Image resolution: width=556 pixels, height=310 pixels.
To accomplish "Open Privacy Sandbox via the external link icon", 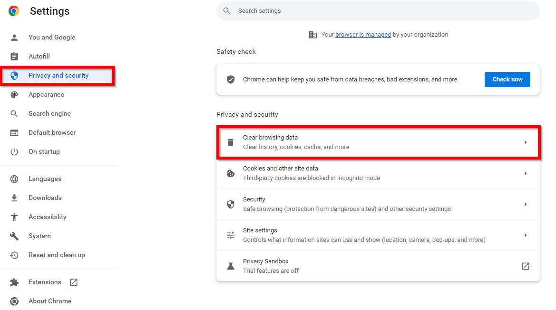I will coord(525,266).
